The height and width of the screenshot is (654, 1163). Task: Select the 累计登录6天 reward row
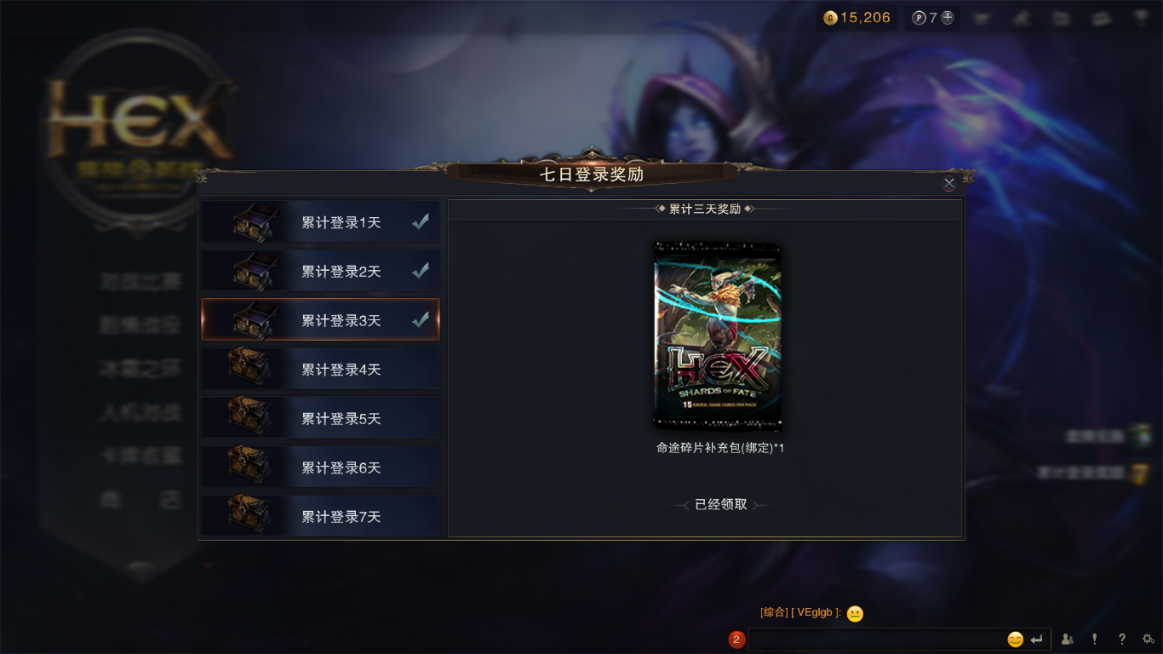[321, 468]
